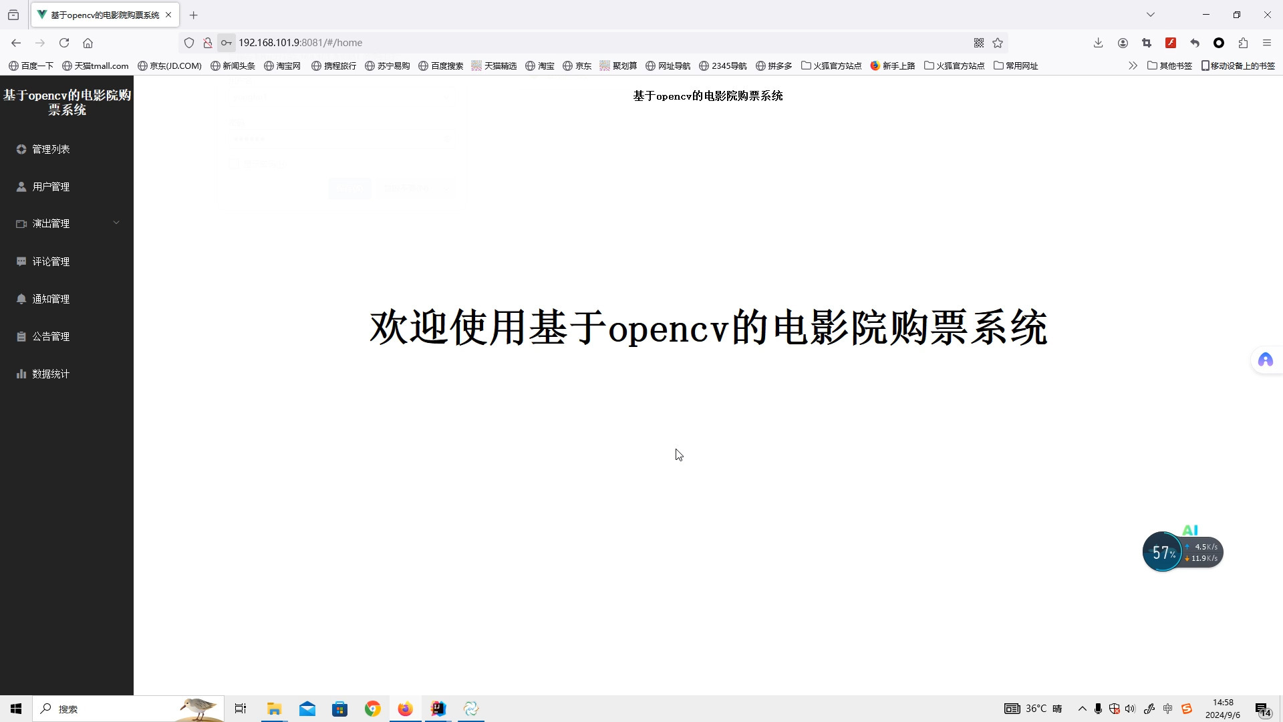
Task: Click the 评论管理 chat bubble icon
Action: (x=21, y=261)
